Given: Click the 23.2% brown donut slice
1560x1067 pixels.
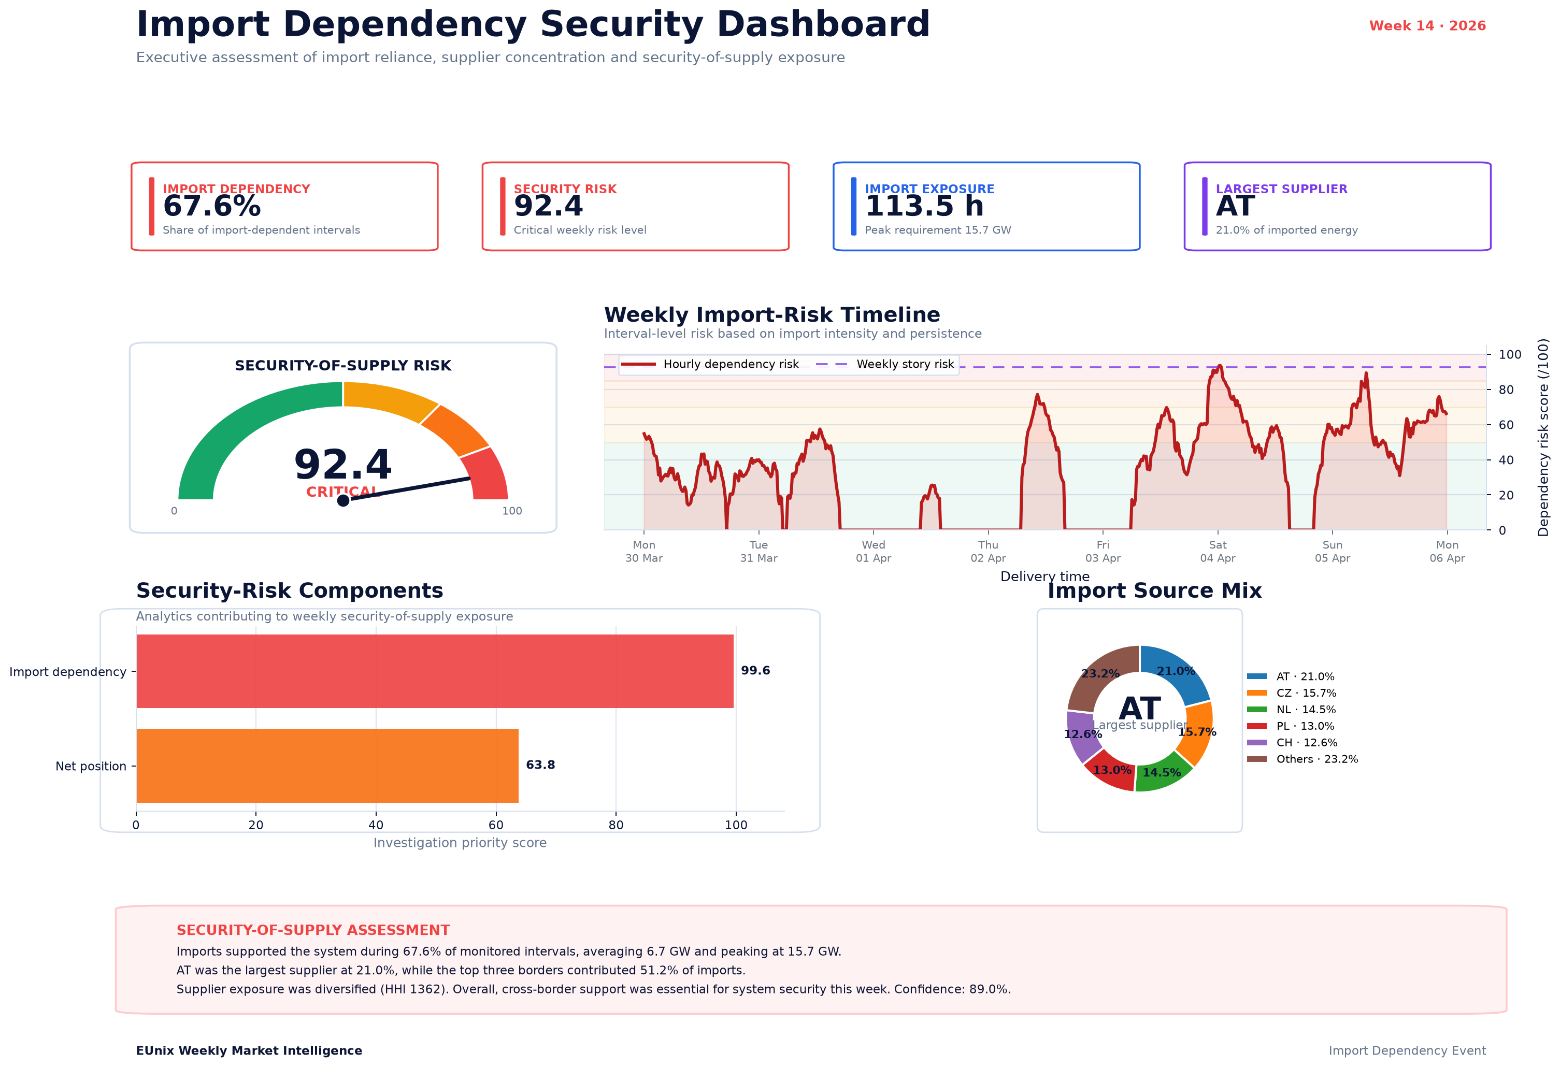Looking at the screenshot, I should 1101,674.
